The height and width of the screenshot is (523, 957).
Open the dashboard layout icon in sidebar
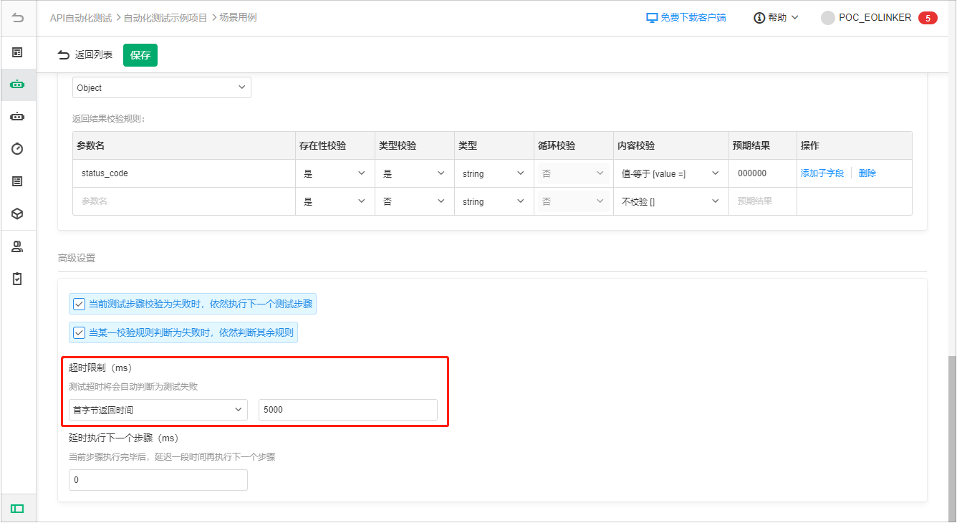18,52
